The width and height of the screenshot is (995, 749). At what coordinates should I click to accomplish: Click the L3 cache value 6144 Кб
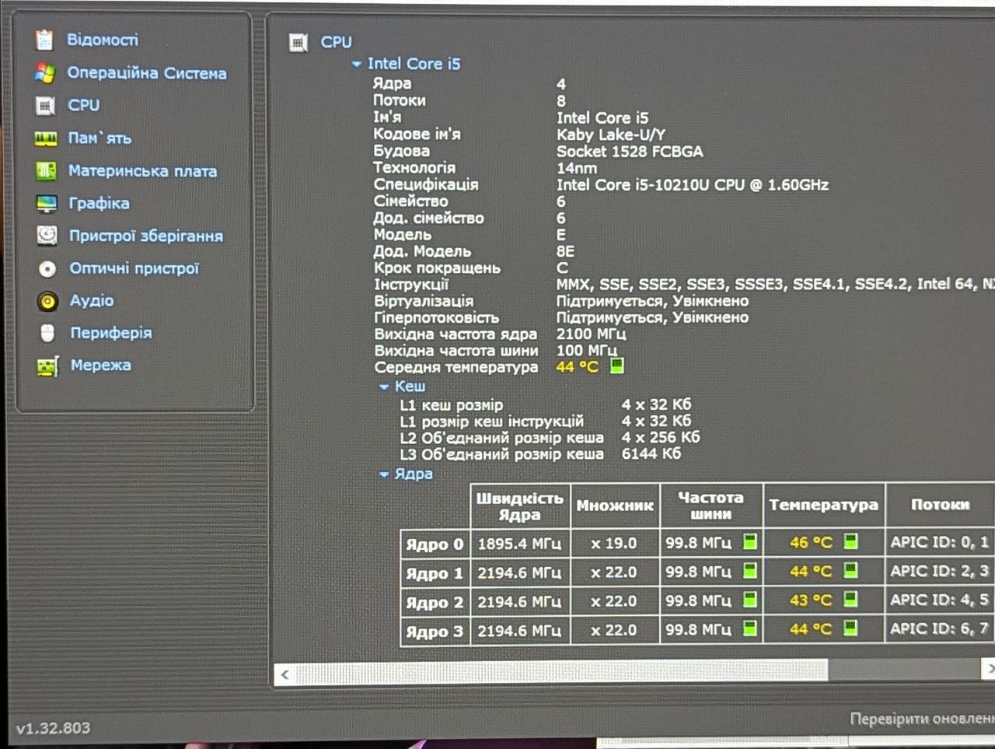point(651,453)
